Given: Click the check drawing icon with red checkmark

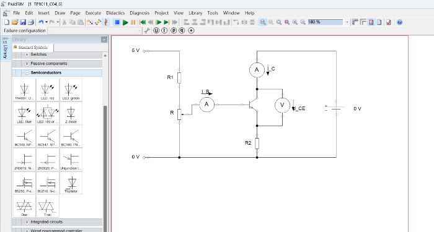Looking at the screenshot, I should point(389,22).
